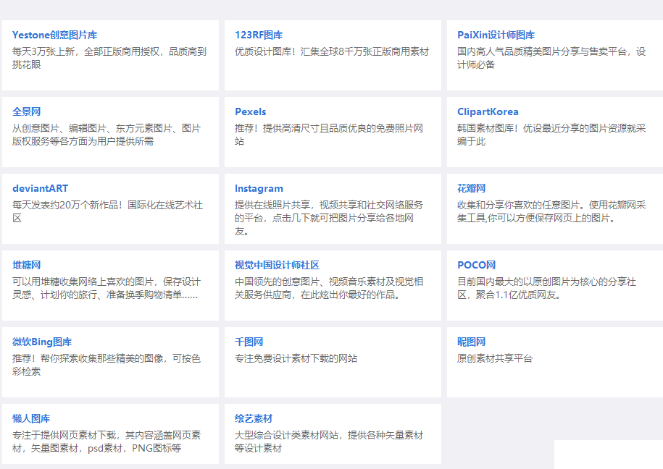The image size is (663, 469).
Task: Visit the POCO网 title link
Action: click(x=477, y=265)
